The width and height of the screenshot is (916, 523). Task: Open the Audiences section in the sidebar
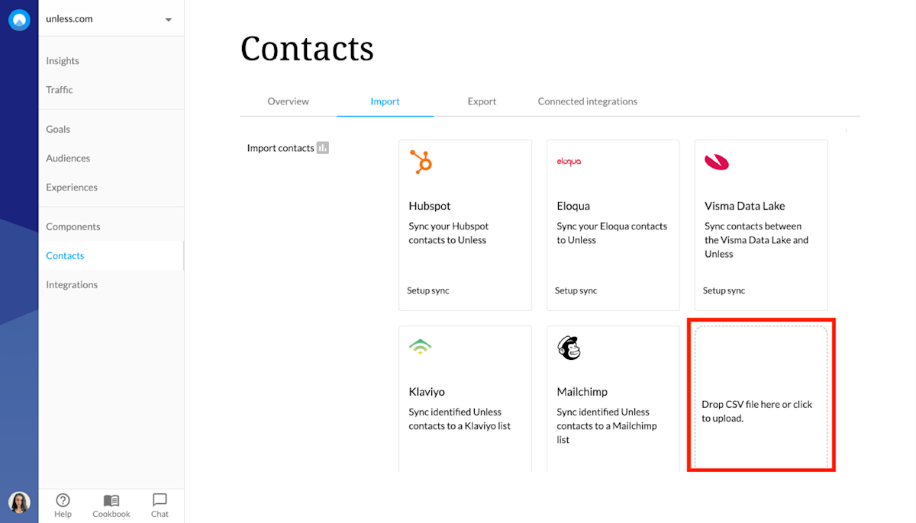(x=68, y=158)
